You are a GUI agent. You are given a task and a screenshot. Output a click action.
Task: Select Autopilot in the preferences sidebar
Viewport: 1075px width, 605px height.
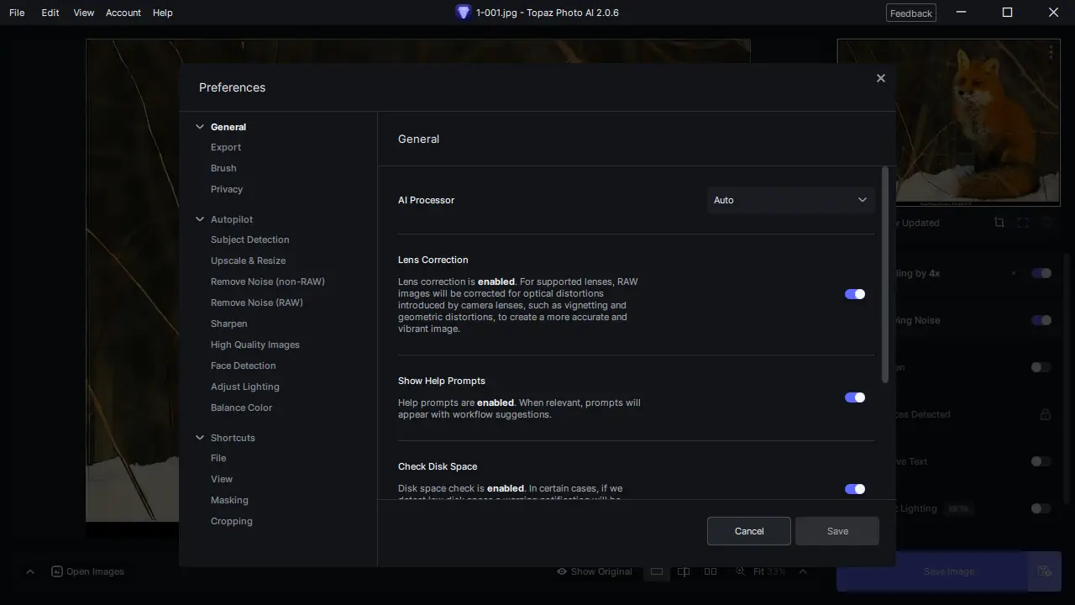[x=232, y=219]
